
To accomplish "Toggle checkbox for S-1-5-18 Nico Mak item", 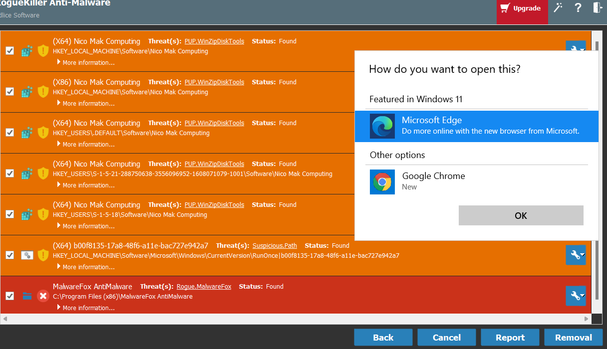I will (9, 214).
